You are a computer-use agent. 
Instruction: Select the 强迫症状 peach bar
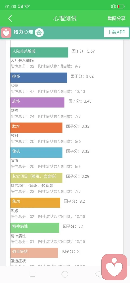[34, 253]
